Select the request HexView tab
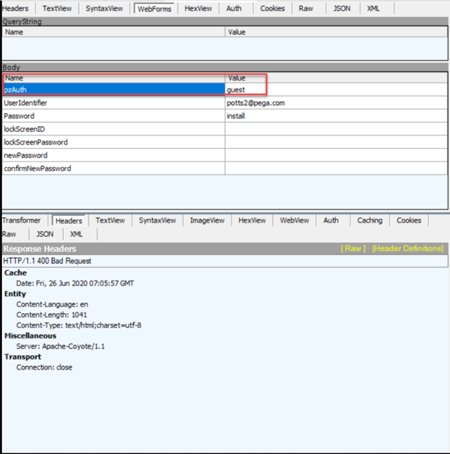450x454 pixels. coord(198,8)
